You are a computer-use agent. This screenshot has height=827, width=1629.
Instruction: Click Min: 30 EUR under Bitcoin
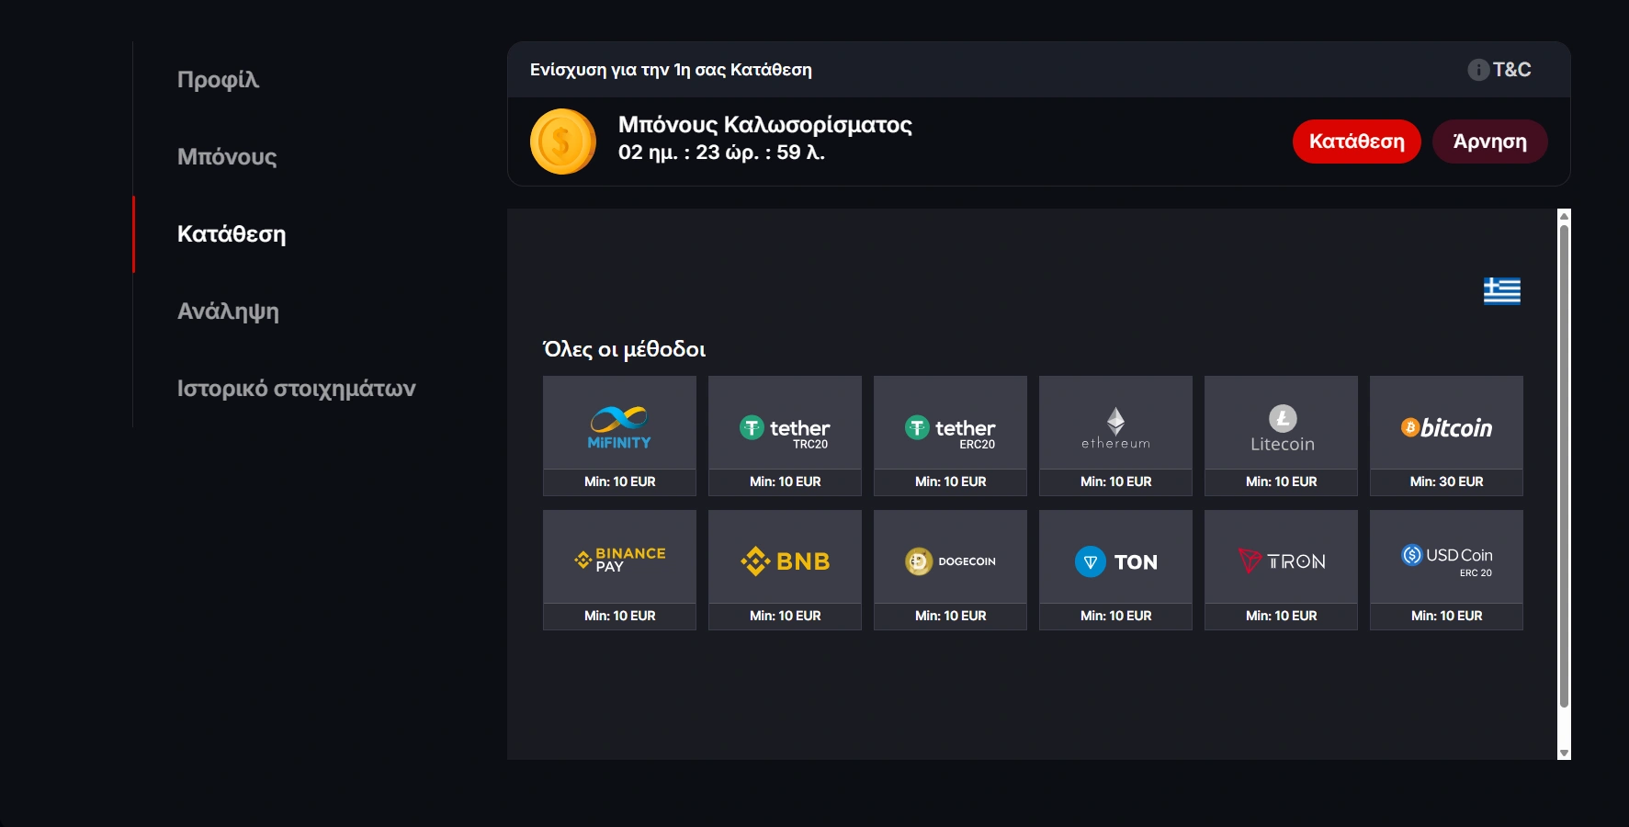tap(1446, 481)
